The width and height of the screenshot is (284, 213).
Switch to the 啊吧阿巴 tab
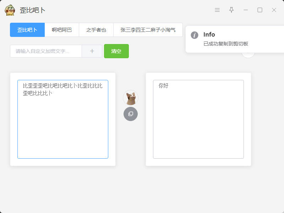pos(62,30)
